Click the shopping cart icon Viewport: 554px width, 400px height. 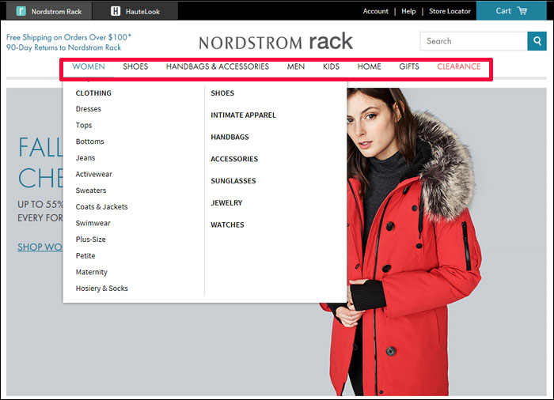pos(522,10)
